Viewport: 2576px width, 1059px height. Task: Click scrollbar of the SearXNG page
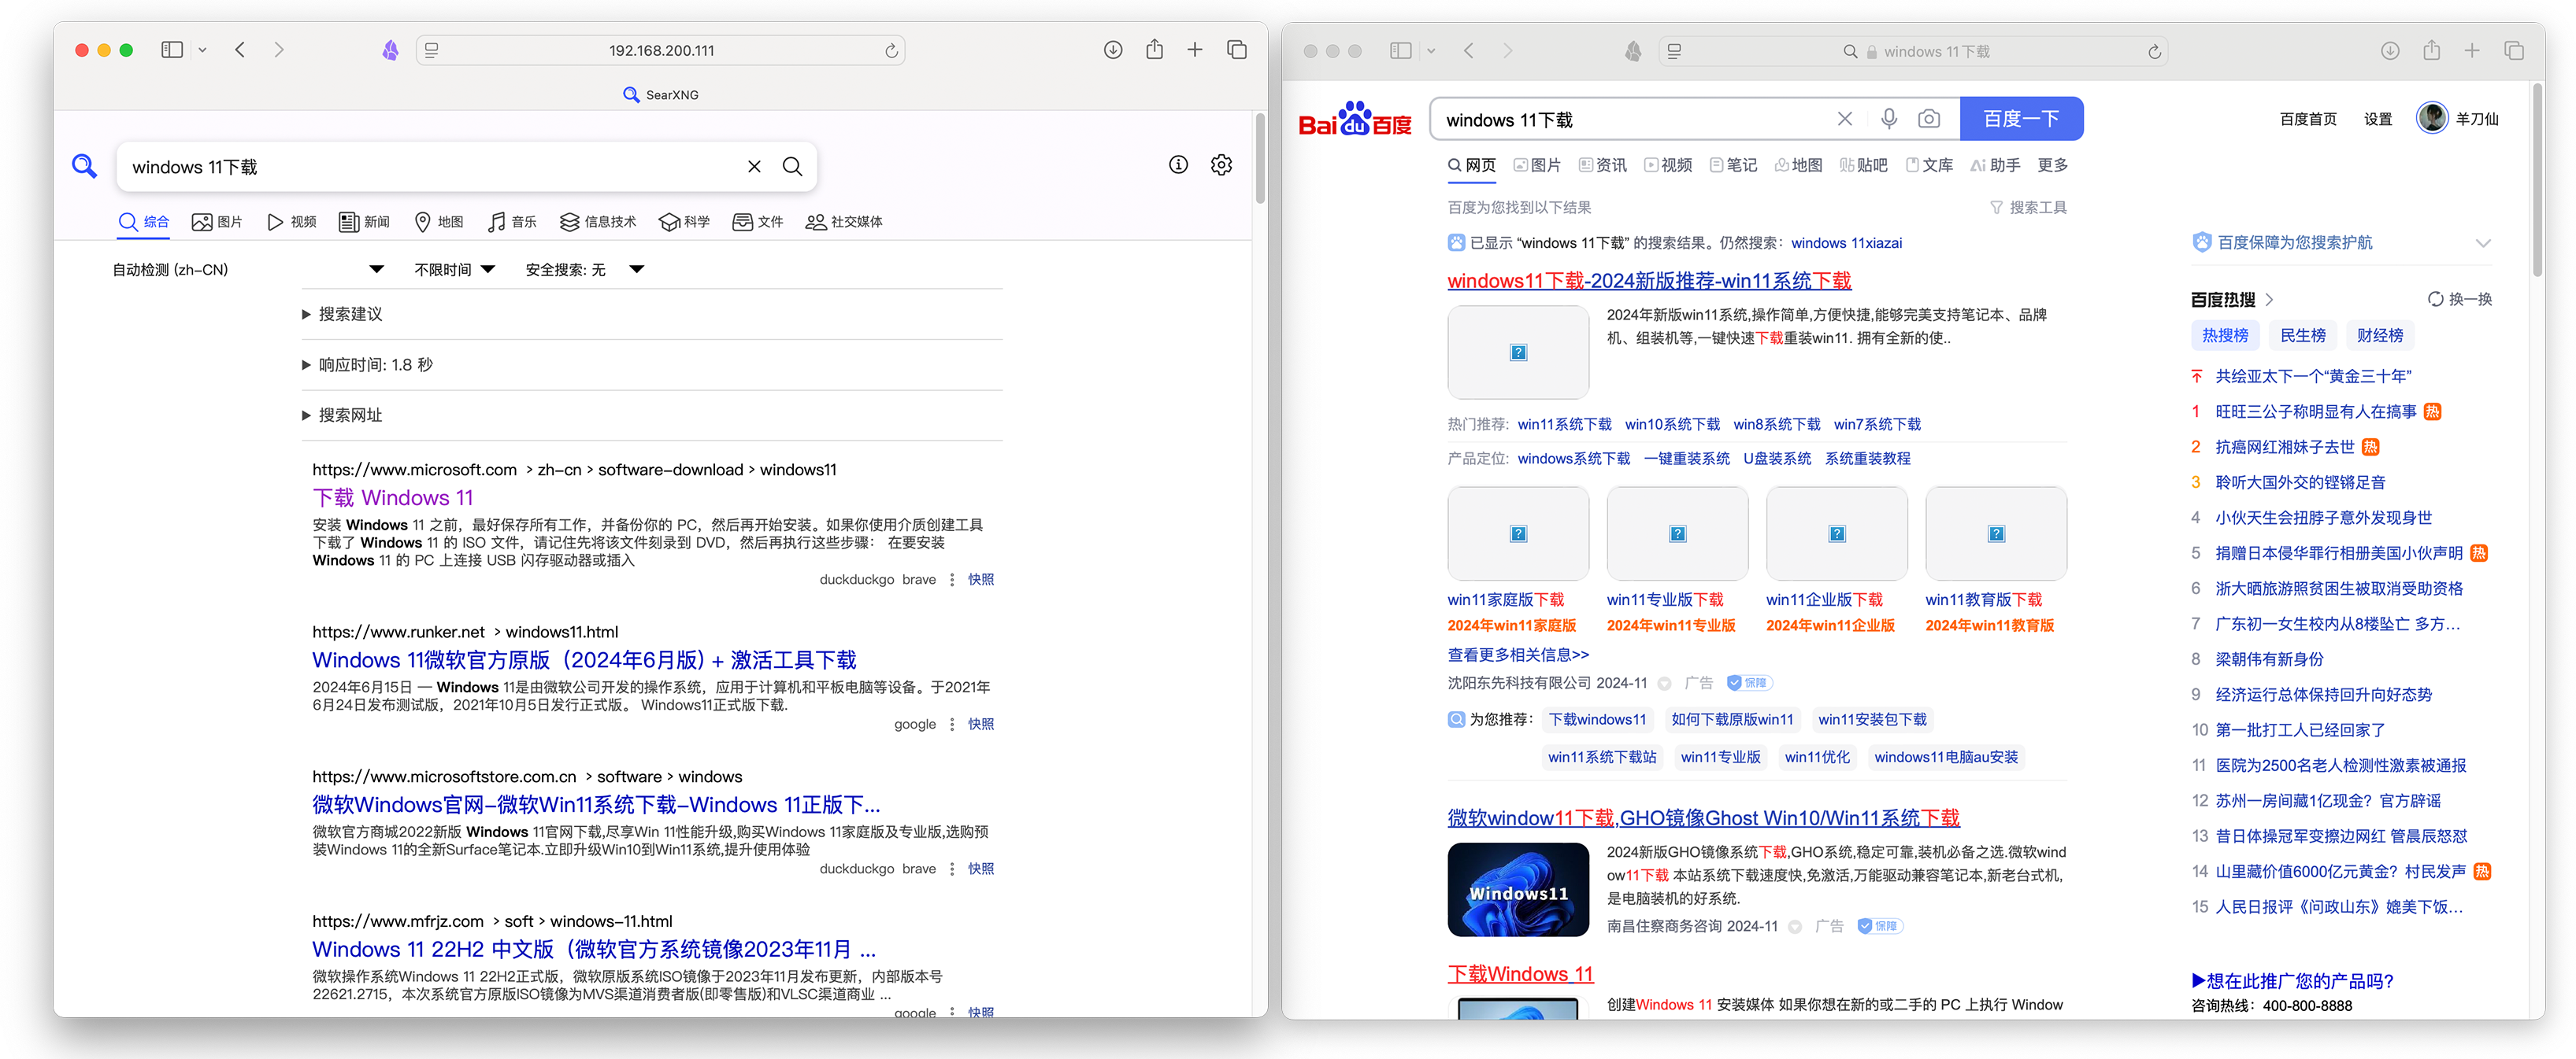pos(1259,160)
